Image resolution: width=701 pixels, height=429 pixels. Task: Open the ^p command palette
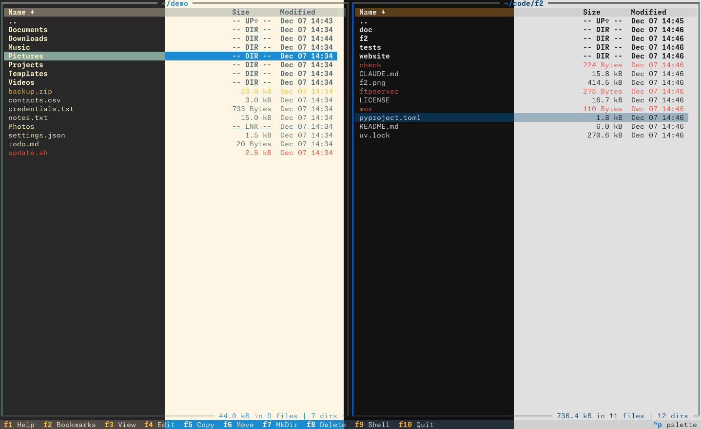point(675,425)
